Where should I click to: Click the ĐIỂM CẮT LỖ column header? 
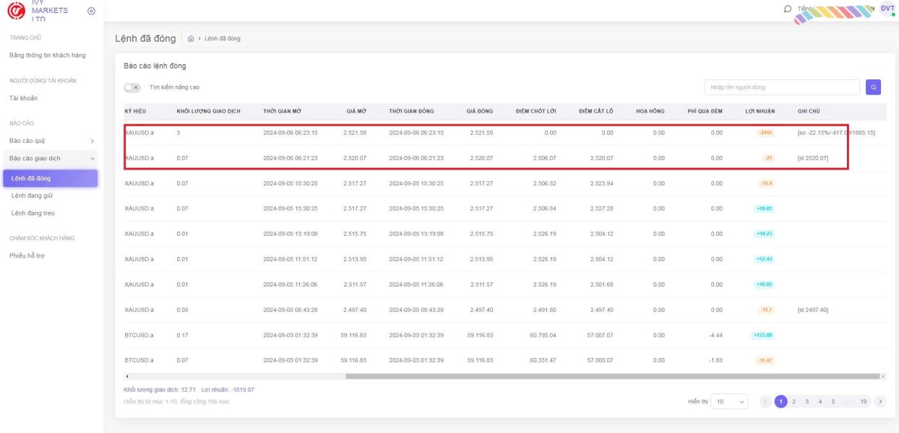(596, 111)
